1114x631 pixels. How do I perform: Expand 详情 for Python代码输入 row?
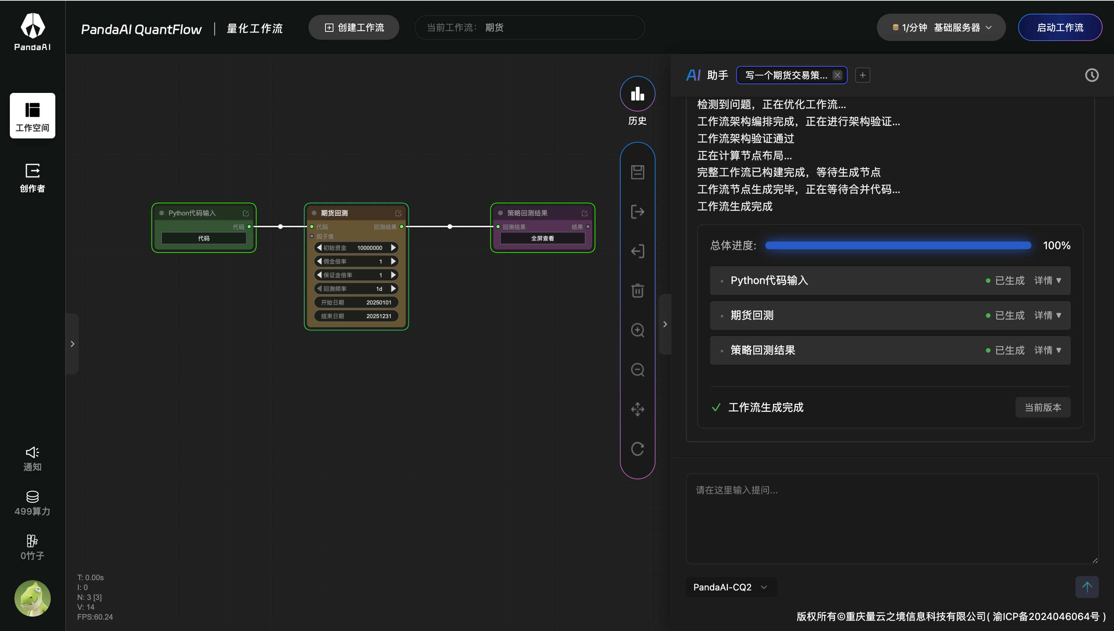point(1048,280)
